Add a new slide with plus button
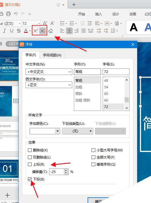The image size is (151, 203). click(7, 195)
